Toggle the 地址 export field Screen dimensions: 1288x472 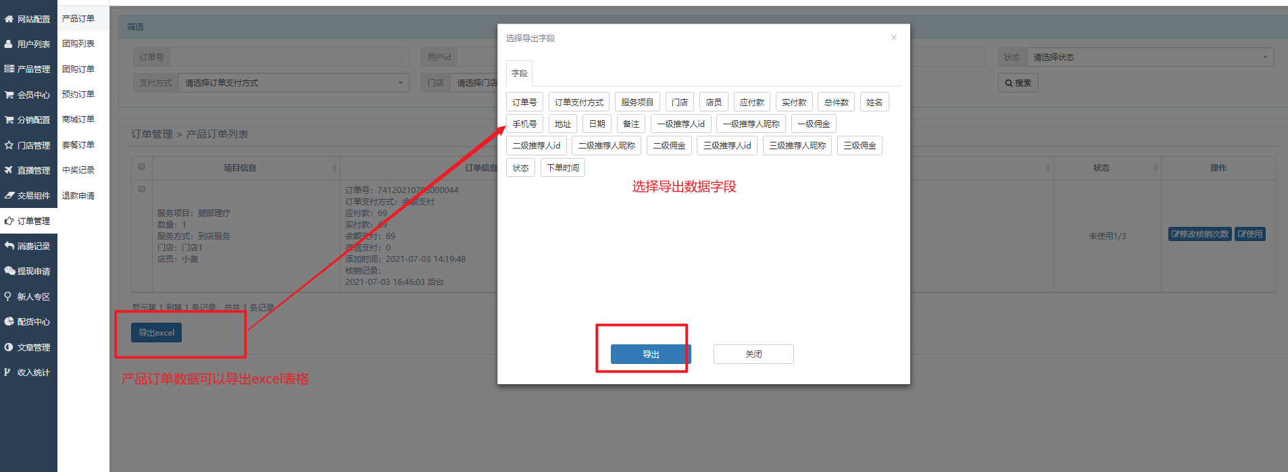tap(563, 124)
